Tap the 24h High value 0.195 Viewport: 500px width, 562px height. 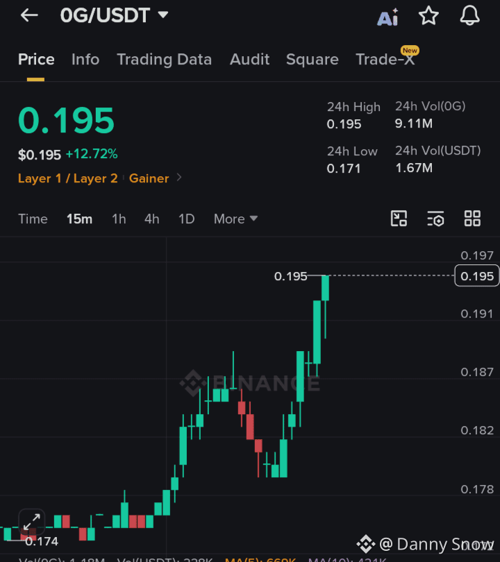[344, 124]
